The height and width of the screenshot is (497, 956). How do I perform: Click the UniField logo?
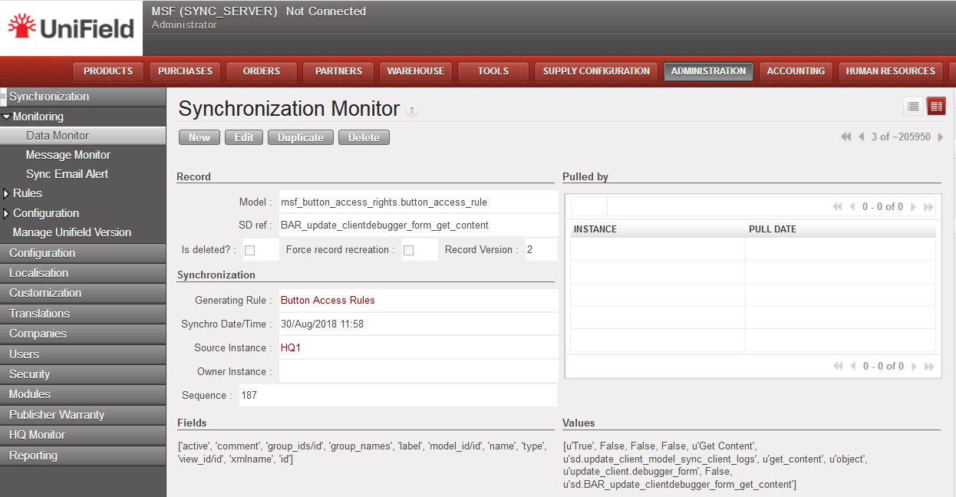71,28
